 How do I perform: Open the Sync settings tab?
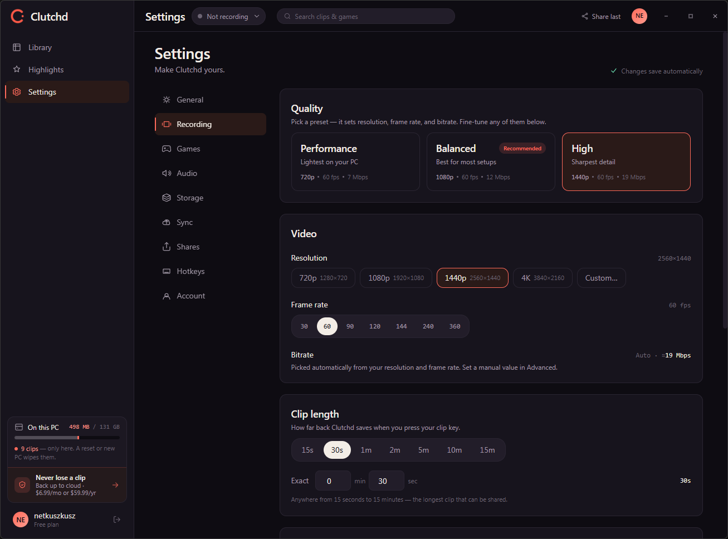[211, 222]
